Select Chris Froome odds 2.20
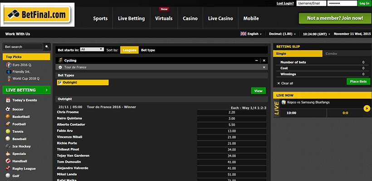 [x=231, y=112]
